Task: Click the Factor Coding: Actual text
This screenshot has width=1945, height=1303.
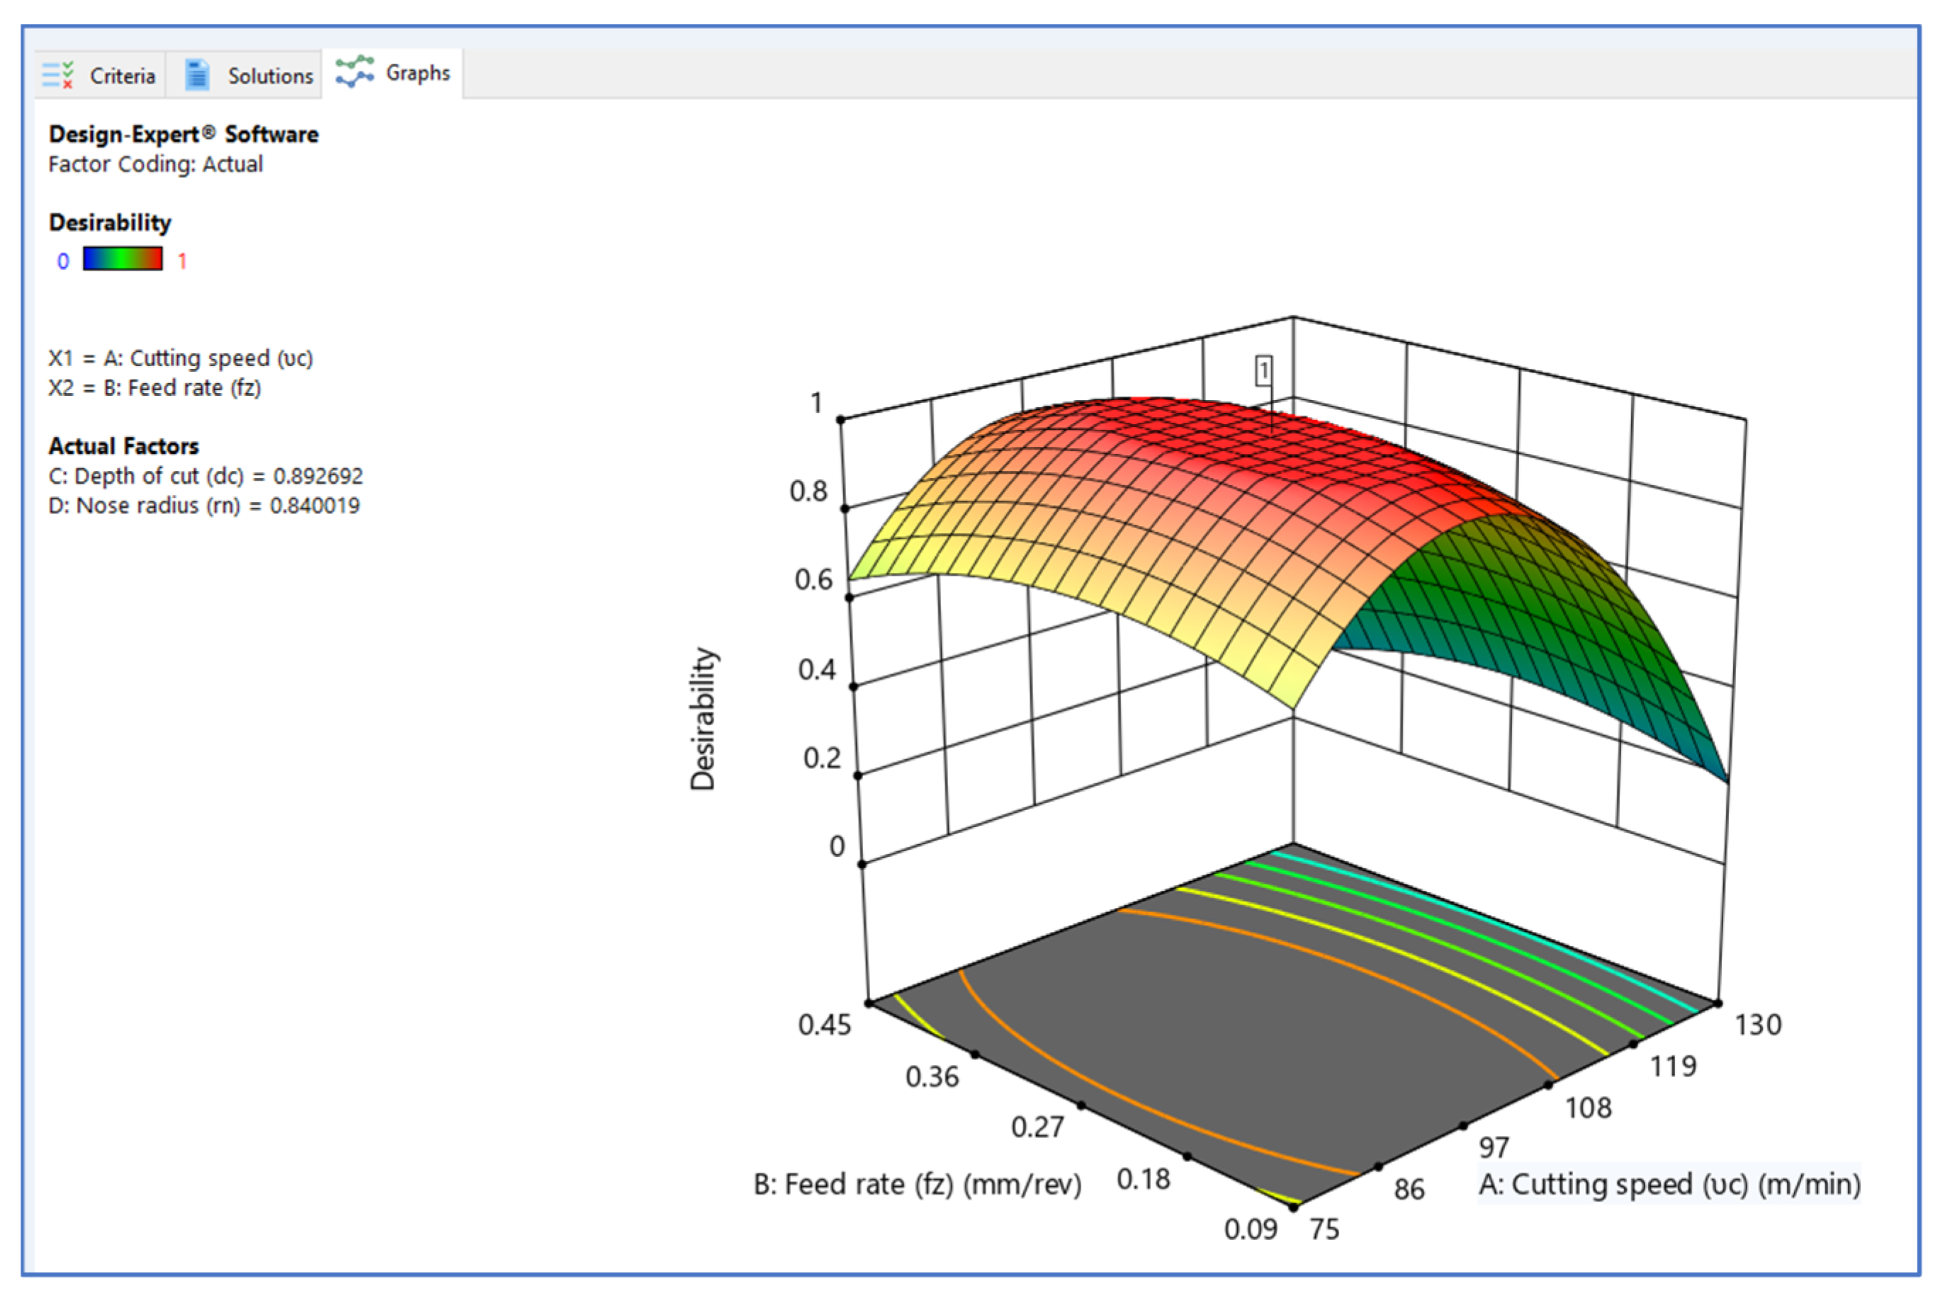Action: click(x=155, y=164)
